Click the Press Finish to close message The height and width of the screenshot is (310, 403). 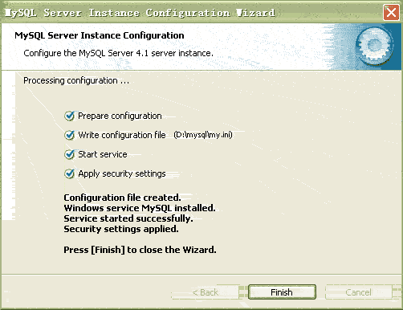point(140,250)
